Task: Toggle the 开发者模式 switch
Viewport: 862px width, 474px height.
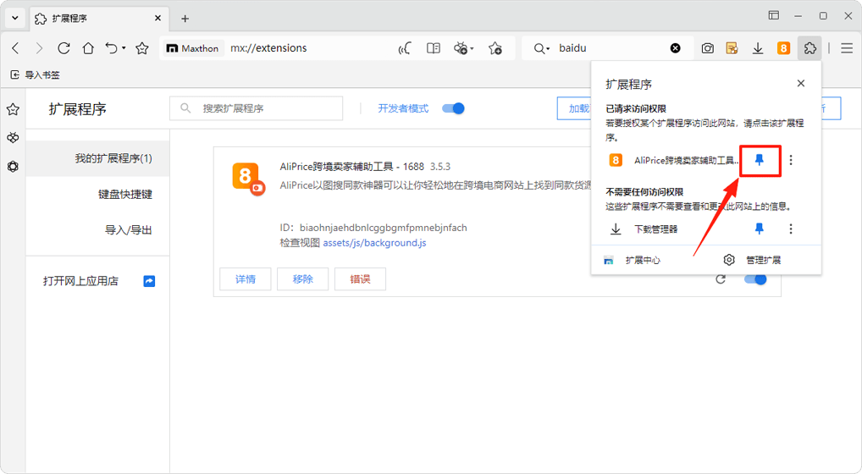Action: [x=454, y=108]
